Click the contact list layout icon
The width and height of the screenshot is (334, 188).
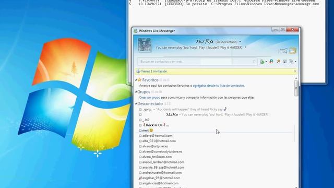pos(285,62)
